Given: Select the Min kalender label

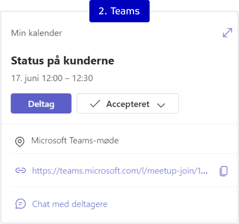Looking at the screenshot, I should pos(37,33).
